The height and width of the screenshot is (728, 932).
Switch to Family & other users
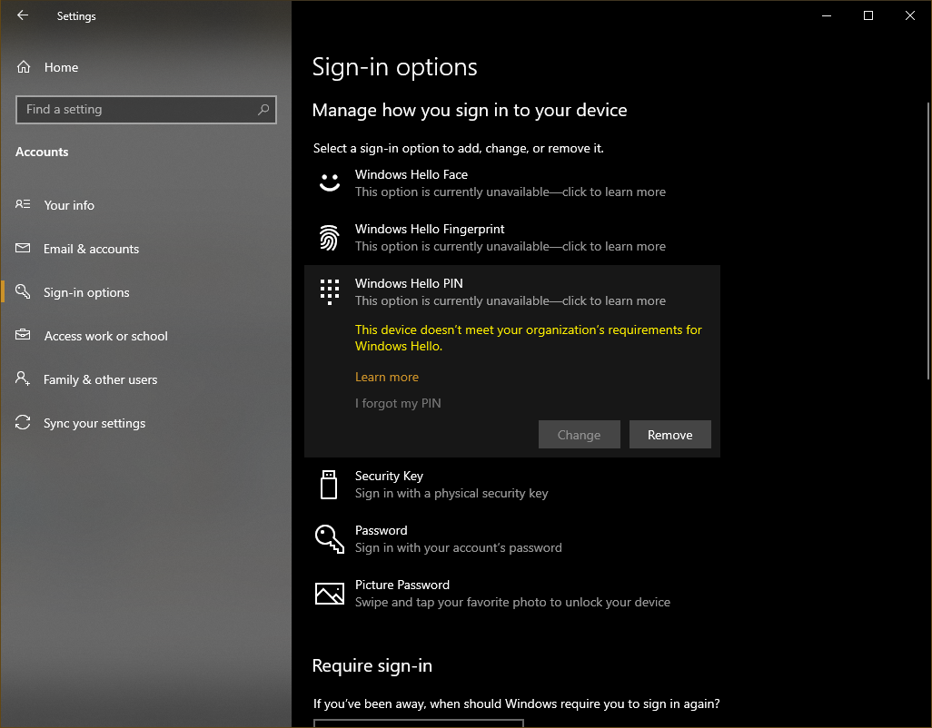coord(100,379)
